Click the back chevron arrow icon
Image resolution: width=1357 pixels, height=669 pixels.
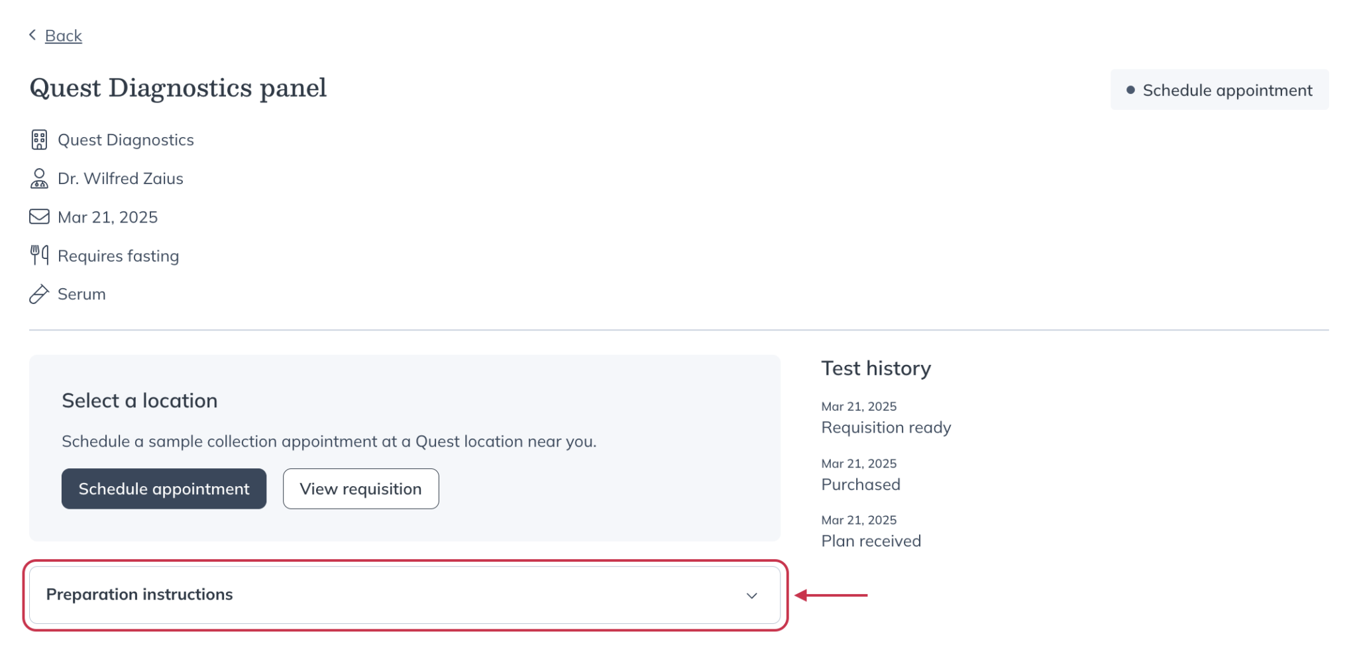(x=32, y=35)
